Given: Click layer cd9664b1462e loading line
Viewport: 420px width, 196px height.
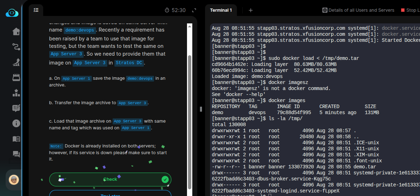Looking at the screenshot, I should (x=274, y=65).
